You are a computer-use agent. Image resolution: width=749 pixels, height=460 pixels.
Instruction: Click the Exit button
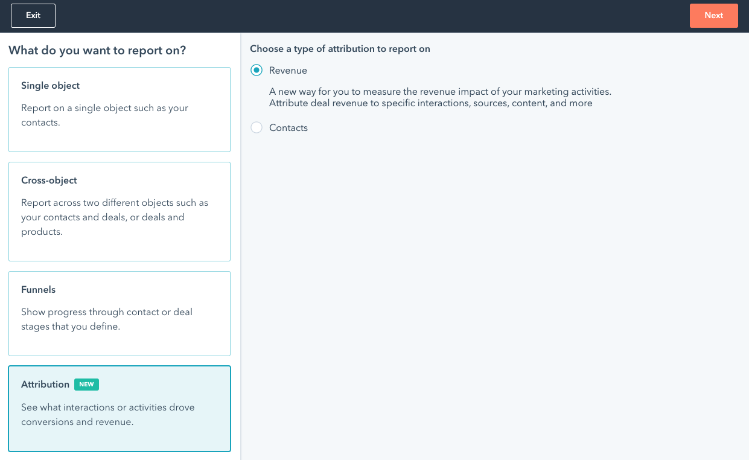33,16
